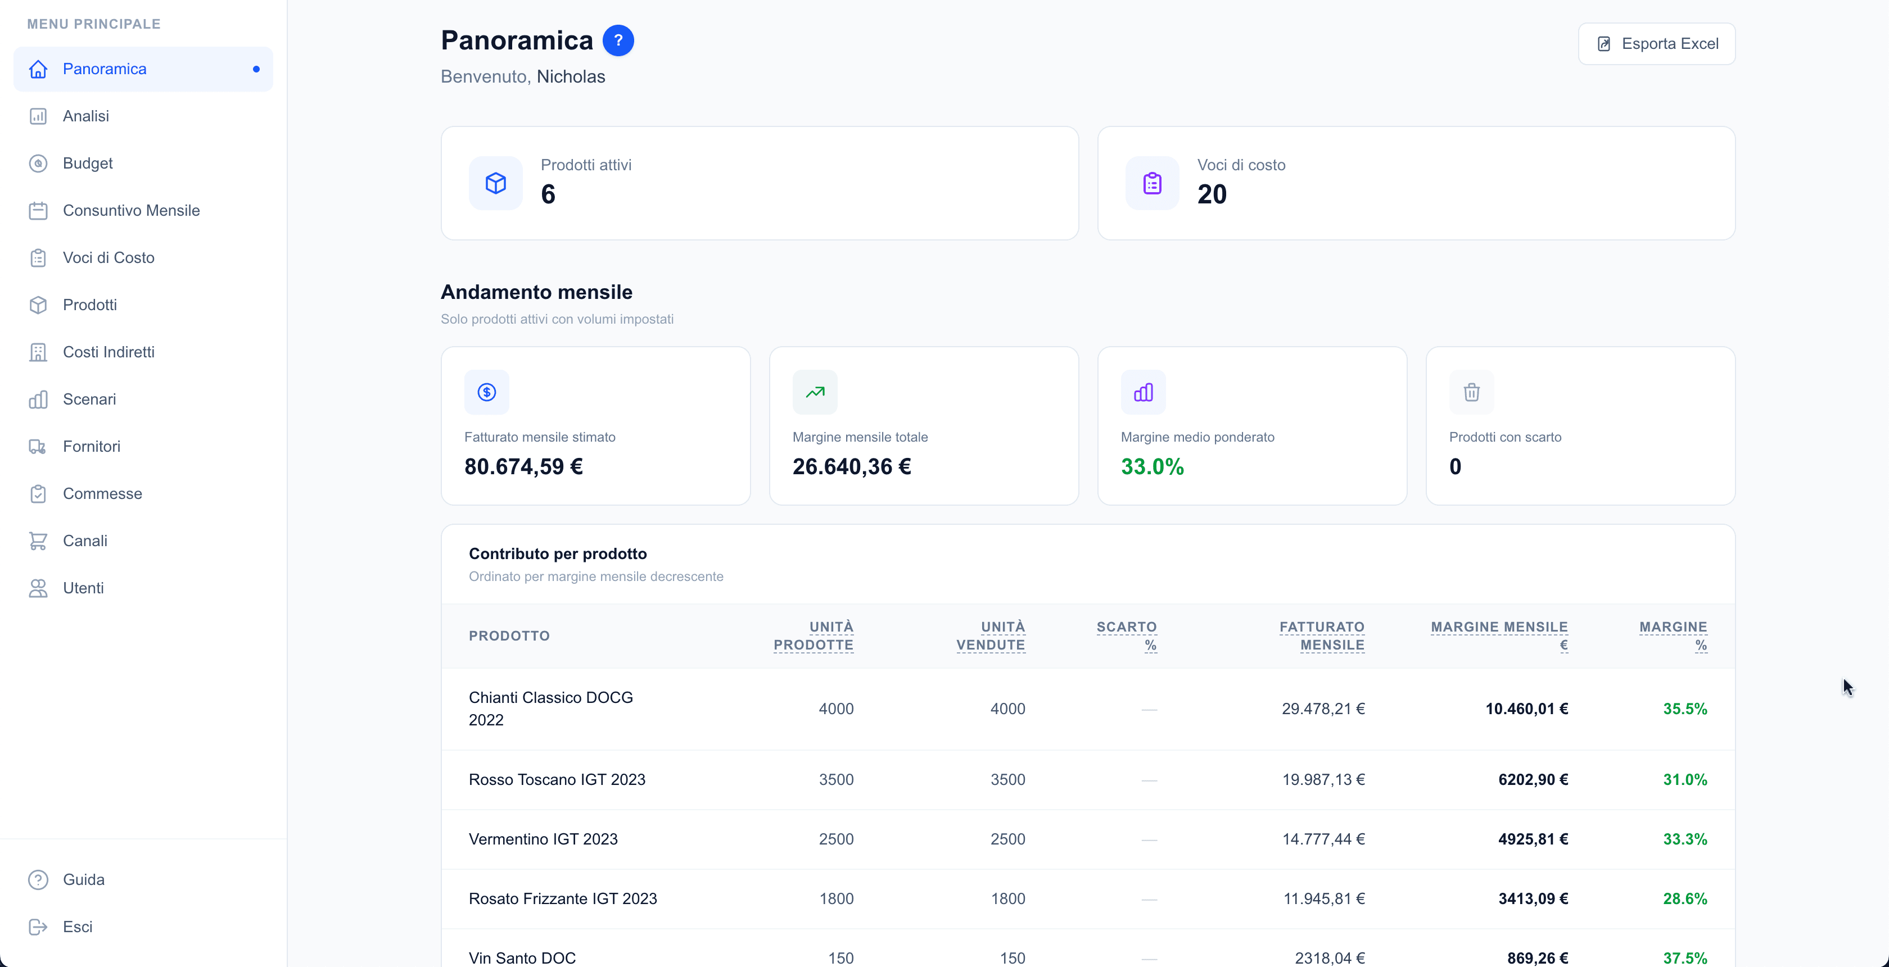Click the Rosso Toscano IGT 2023 row name
1889x967 pixels.
pyautogui.click(x=557, y=780)
